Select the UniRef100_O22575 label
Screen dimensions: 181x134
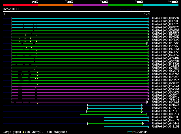[166, 80]
